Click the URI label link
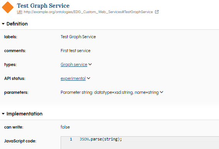 [20, 12]
